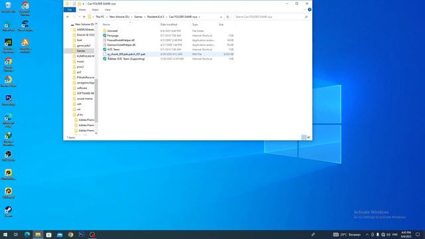Image resolution: width=425 pixels, height=239 pixels.
Task: Open Task View on taskbar
Action: [x=16, y=234]
